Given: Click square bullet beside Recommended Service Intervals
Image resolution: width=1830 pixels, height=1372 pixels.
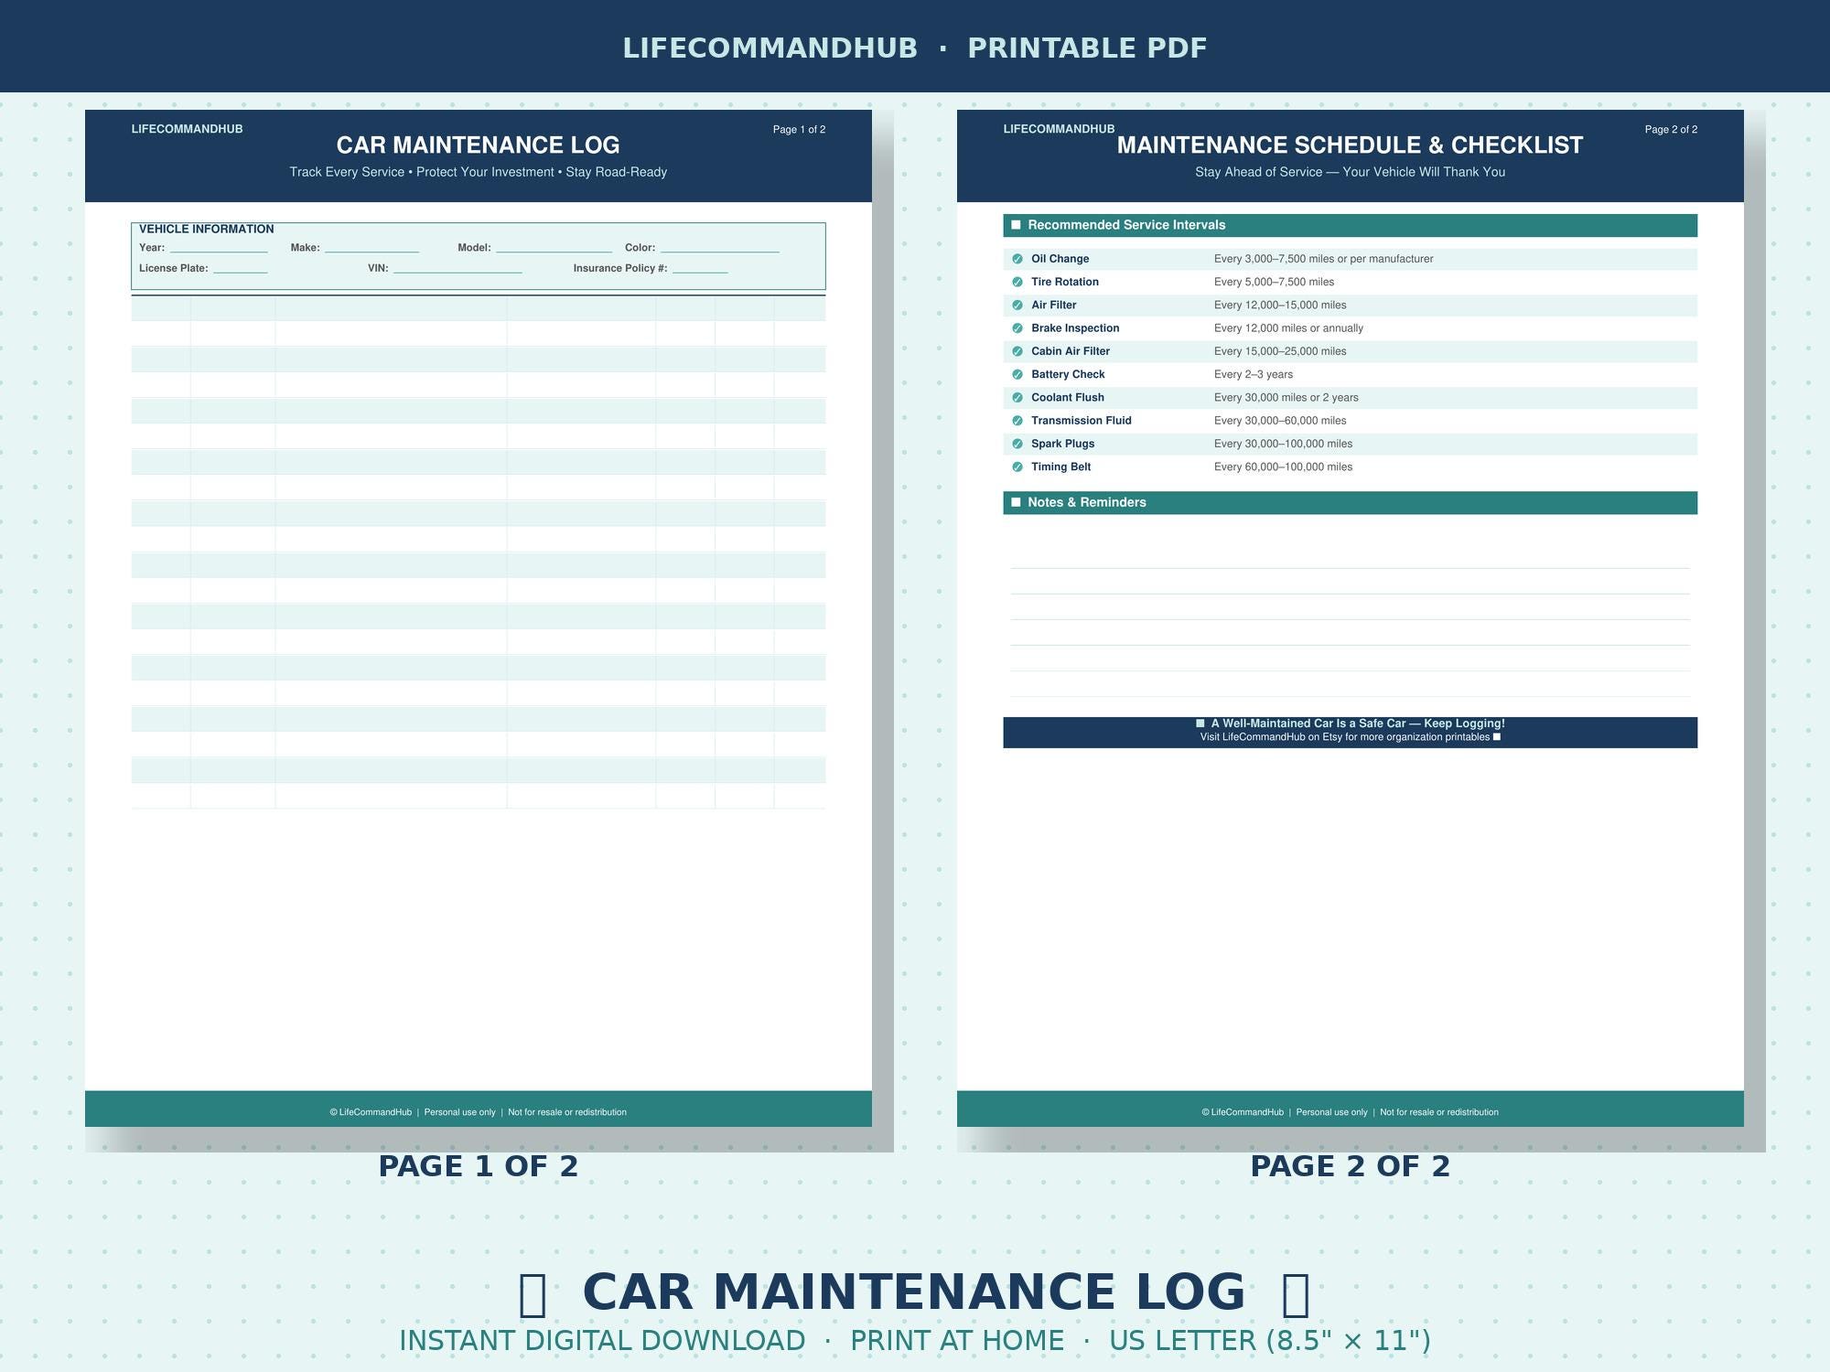Looking at the screenshot, I should pos(1016,225).
